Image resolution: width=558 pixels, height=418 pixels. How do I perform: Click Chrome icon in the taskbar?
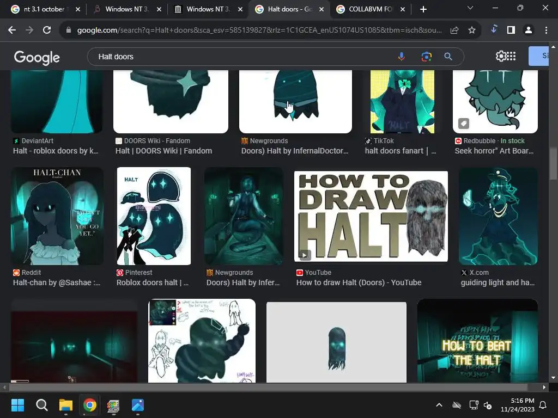[90, 405]
